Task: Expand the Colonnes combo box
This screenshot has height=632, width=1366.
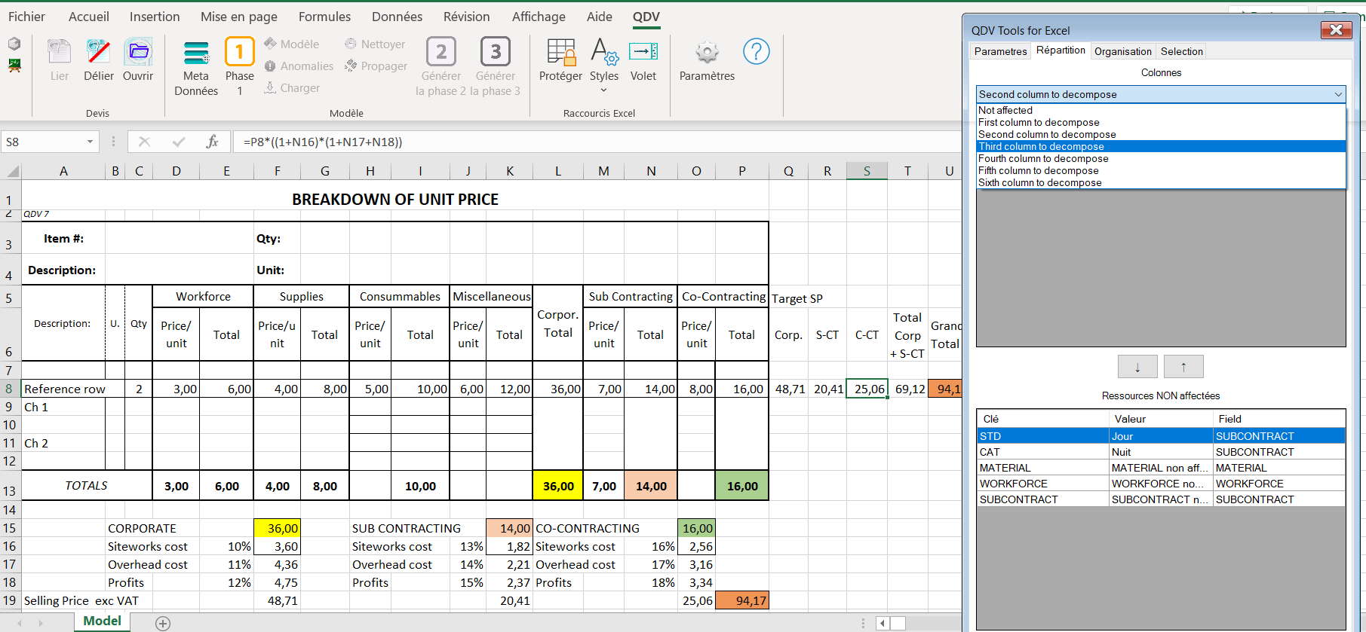Action: pyautogui.click(x=1338, y=94)
